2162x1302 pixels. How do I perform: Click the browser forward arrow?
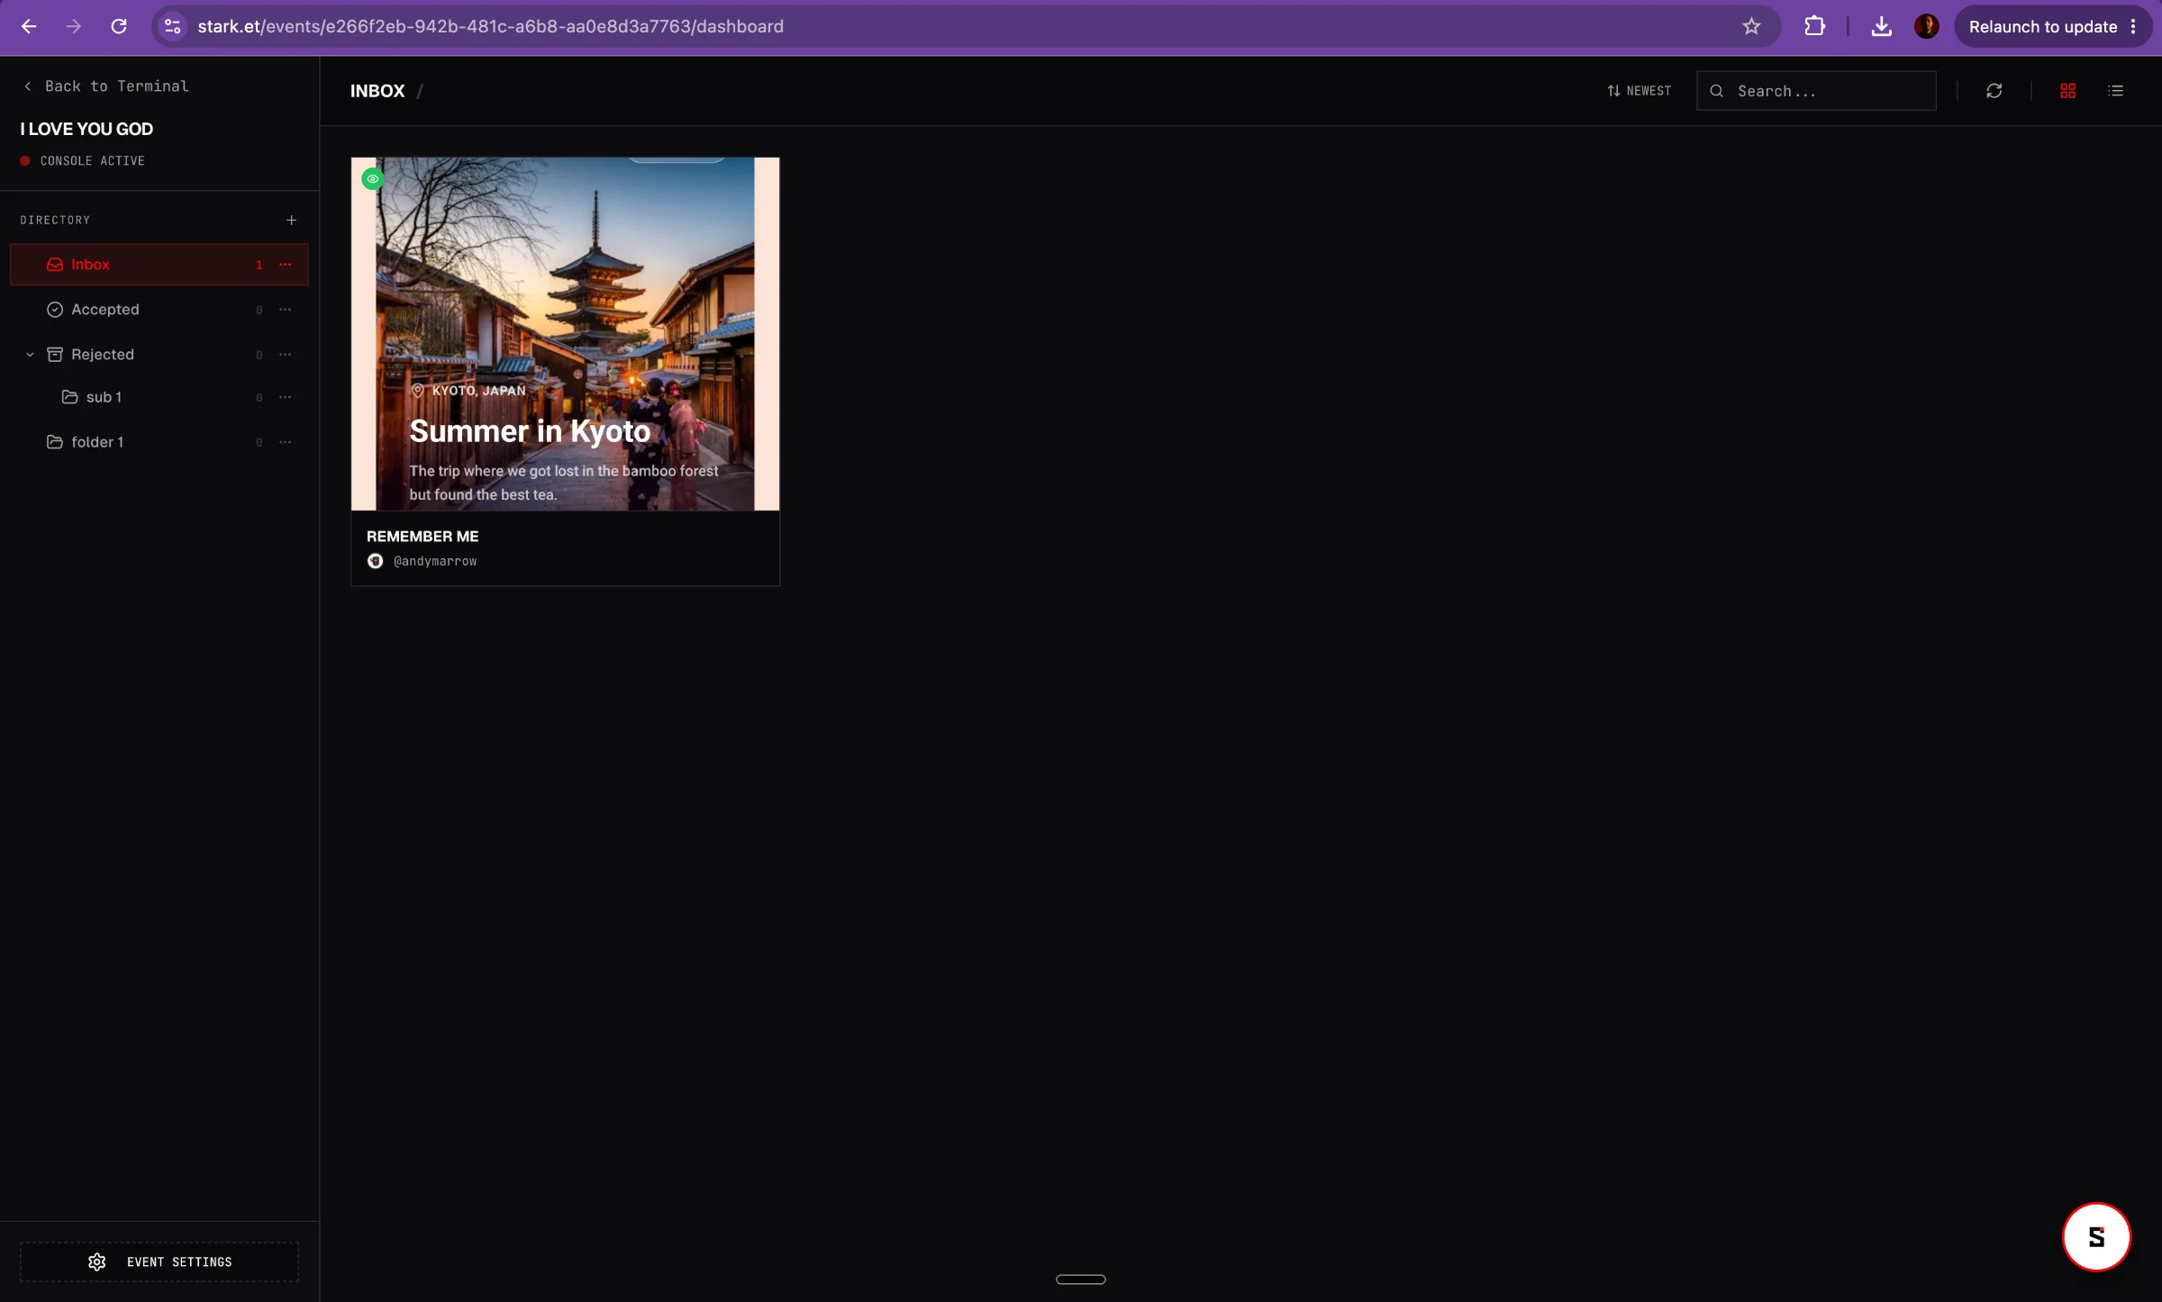click(x=74, y=26)
